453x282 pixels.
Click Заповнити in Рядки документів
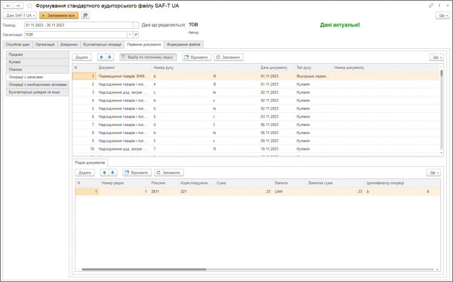(169, 173)
